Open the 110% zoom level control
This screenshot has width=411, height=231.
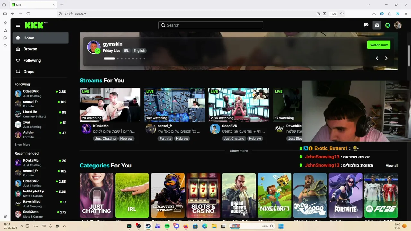(333, 14)
